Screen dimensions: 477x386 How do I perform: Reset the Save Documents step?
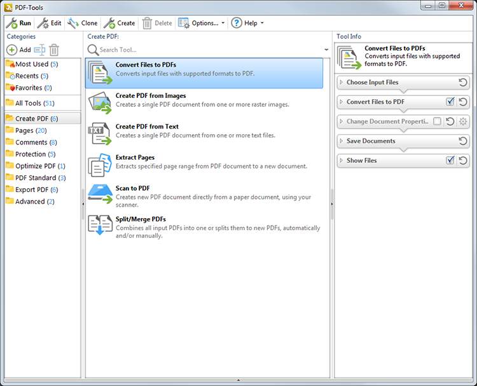(x=463, y=141)
